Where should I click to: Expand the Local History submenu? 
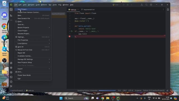pos(33,43)
